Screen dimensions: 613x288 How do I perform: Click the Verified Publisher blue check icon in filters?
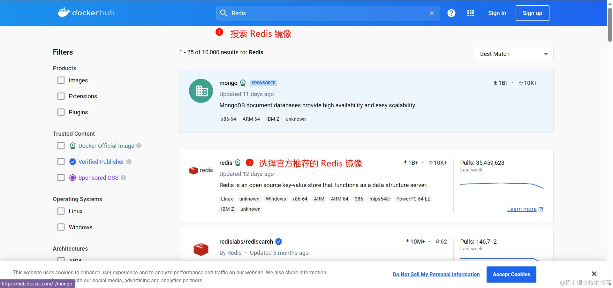(x=73, y=162)
